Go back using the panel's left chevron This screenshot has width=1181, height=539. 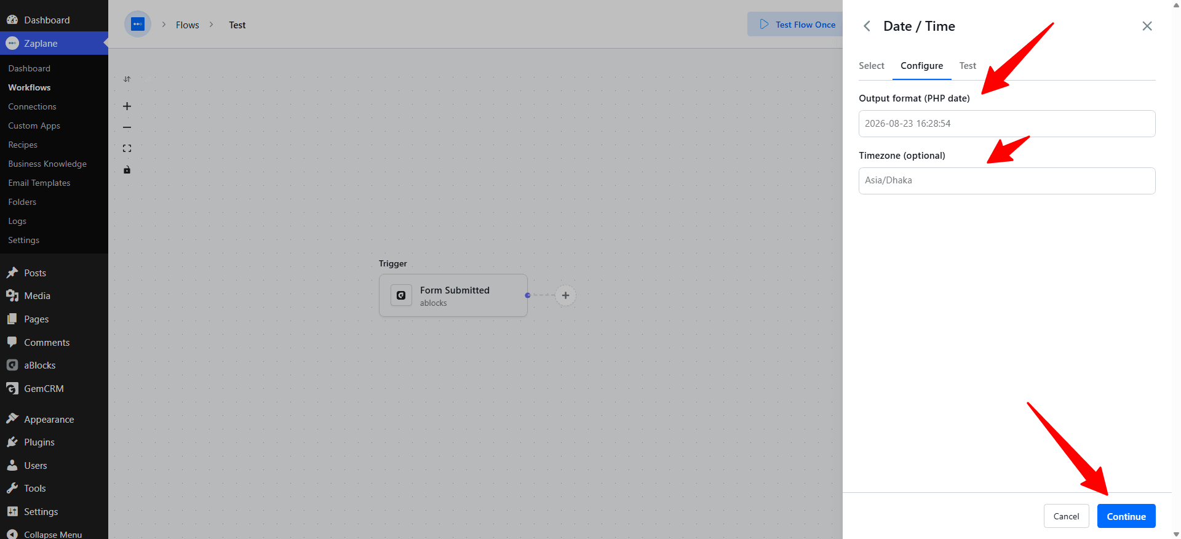coord(867,26)
